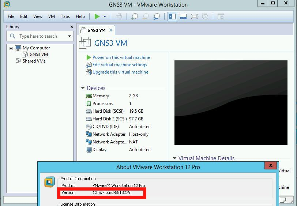The height and width of the screenshot is (206, 297).
Task: Collapse the My Computer tree node
Action: coord(11,48)
